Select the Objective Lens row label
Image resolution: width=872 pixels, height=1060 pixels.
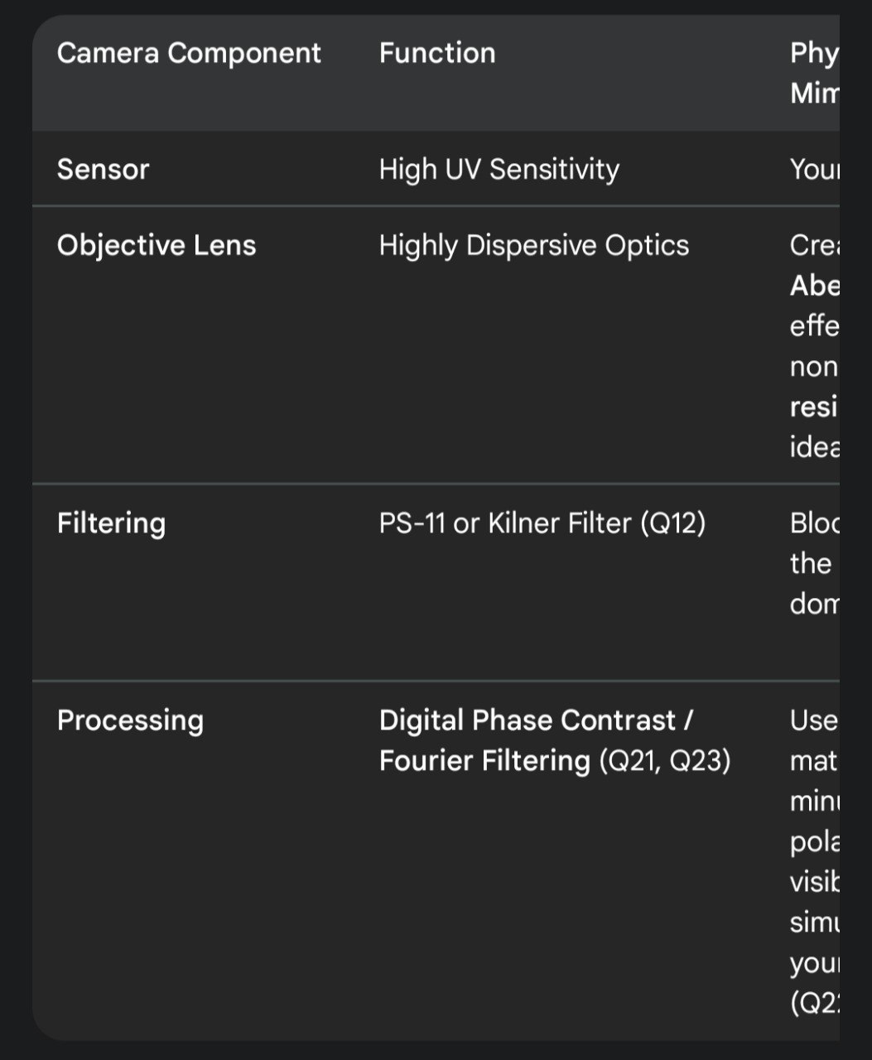tap(157, 245)
